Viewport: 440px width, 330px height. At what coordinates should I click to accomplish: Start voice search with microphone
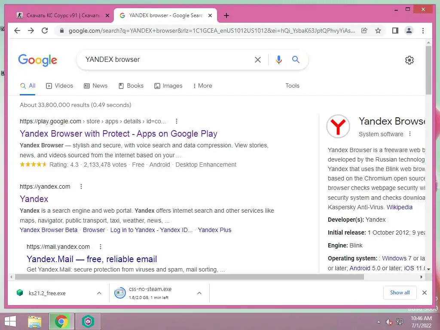click(x=278, y=59)
